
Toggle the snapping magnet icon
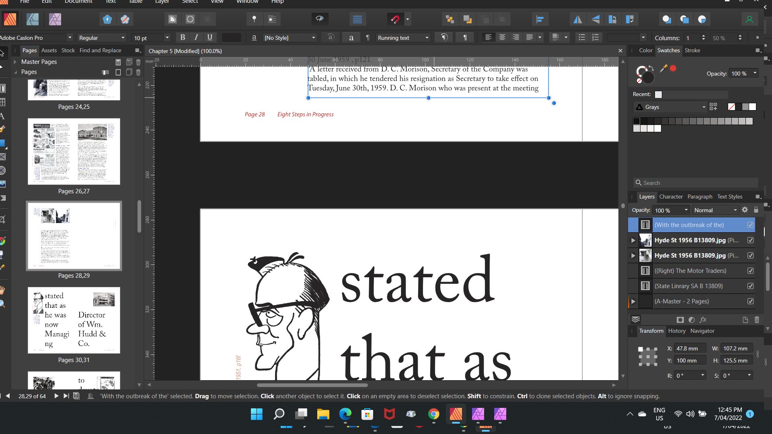395,19
